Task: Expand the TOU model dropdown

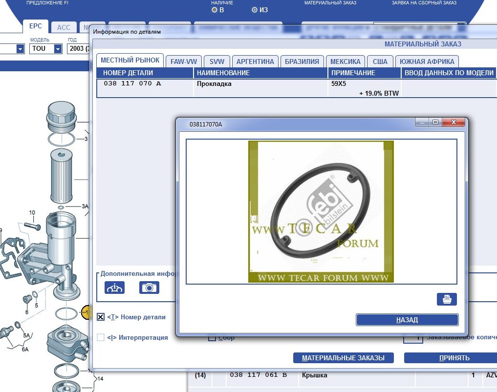Action: (58, 49)
